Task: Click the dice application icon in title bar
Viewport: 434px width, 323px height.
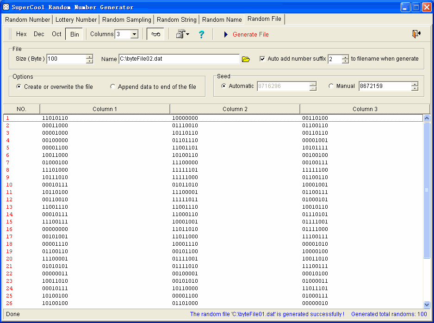Action: pyautogui.click(x=6, y=7)
